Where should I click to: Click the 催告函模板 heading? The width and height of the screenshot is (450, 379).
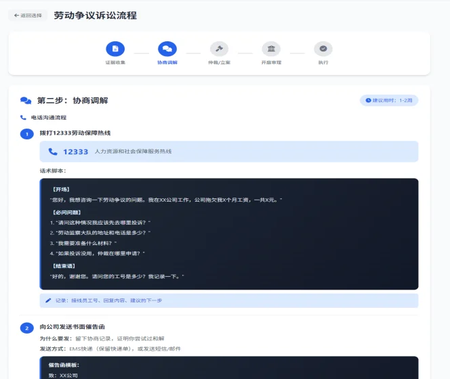(x=64, y=365)
